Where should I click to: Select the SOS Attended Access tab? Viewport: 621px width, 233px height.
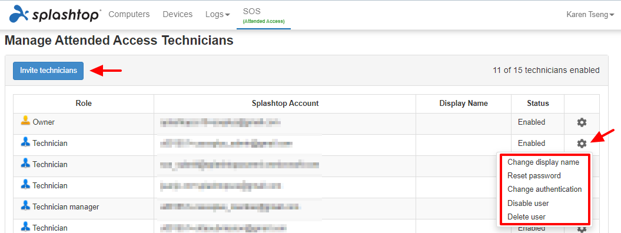264,15
